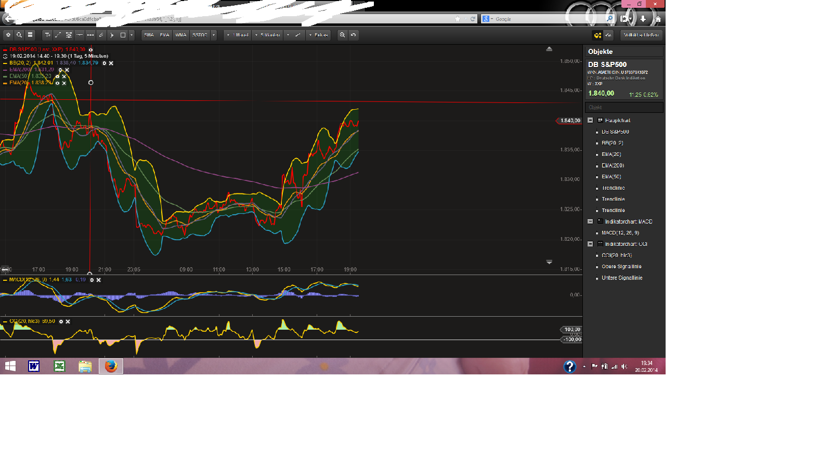Select Untere Signallinie in the objects tree
Image resolution: width=832 pixels, height=468 pixels.
click(x=622, y=278)
